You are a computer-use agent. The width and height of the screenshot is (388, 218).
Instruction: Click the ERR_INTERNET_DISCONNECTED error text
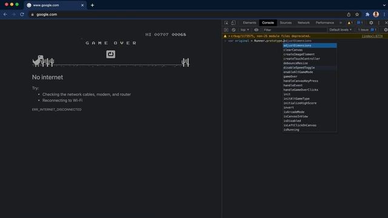click(x=56, y=110)
